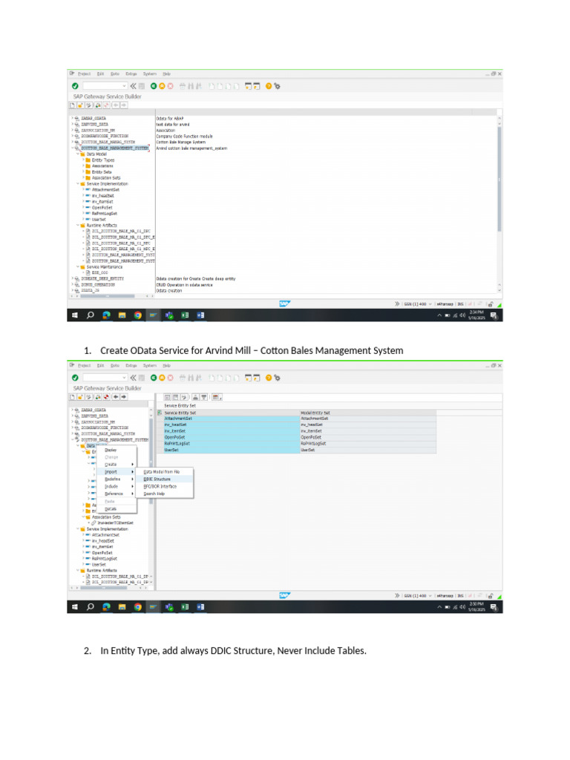570x760 pixels.
Task: Open Excel from the lower screenshot taskbar
Action: coord(185,607)
